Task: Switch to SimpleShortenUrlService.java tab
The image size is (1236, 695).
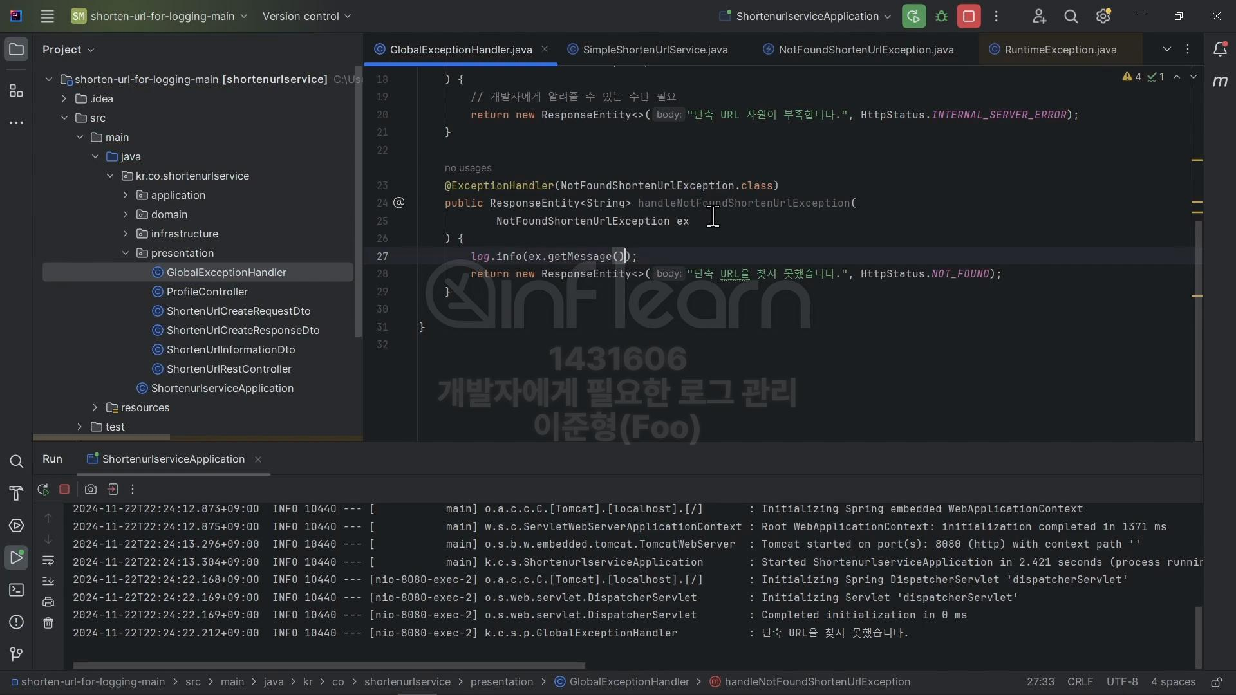Action: tap(655, 50)
